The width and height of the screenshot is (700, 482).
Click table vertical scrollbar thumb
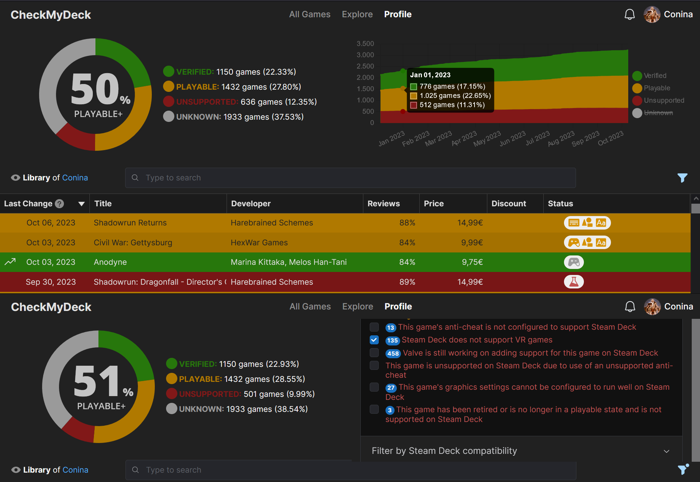coord(695,209)
